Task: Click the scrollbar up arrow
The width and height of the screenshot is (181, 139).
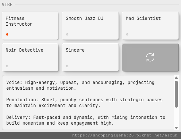Action: [176, 78]
